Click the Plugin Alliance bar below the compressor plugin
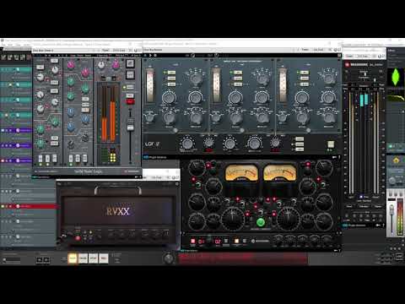Screen dimensions: 405x304 242,157
